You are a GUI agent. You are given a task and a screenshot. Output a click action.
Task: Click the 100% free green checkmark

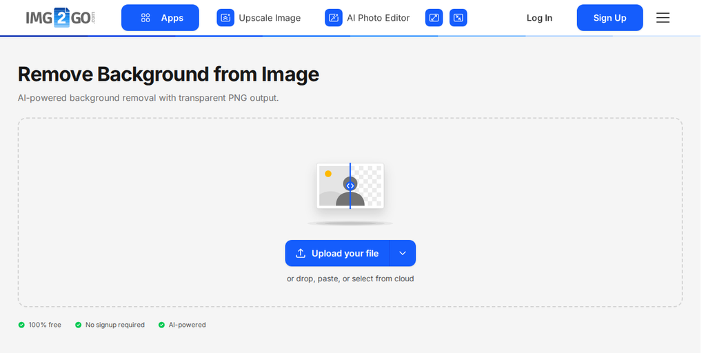point(21,325)
